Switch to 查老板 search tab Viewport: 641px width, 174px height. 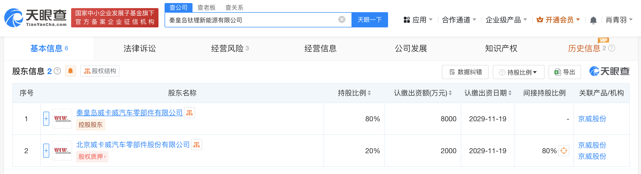(x=206, y=8)
